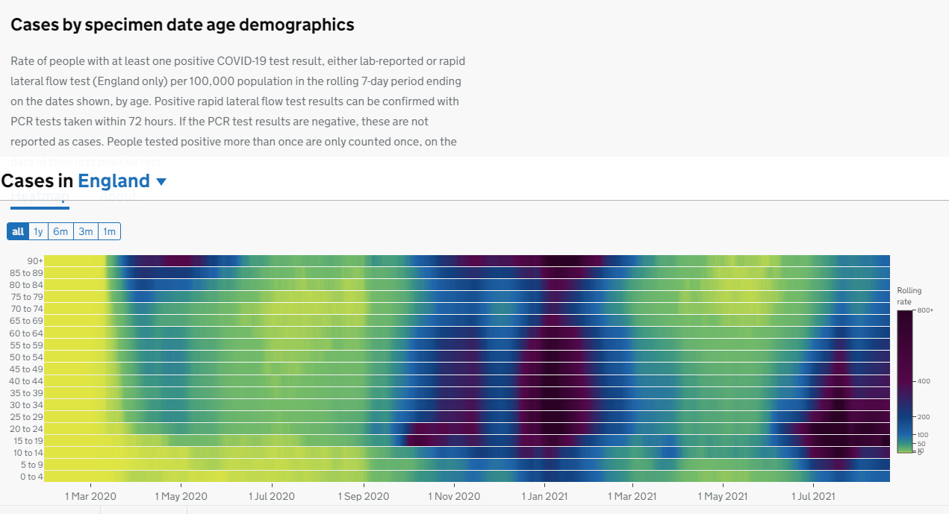Click the 0 to 4 age label
This screenshot has height=514, width=949.
31,477
